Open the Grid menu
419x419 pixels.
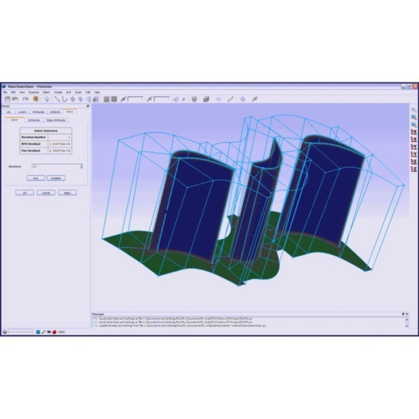68,92
